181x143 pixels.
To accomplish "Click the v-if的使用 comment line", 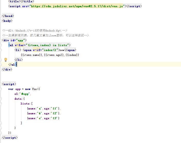I will pos(35,30).
